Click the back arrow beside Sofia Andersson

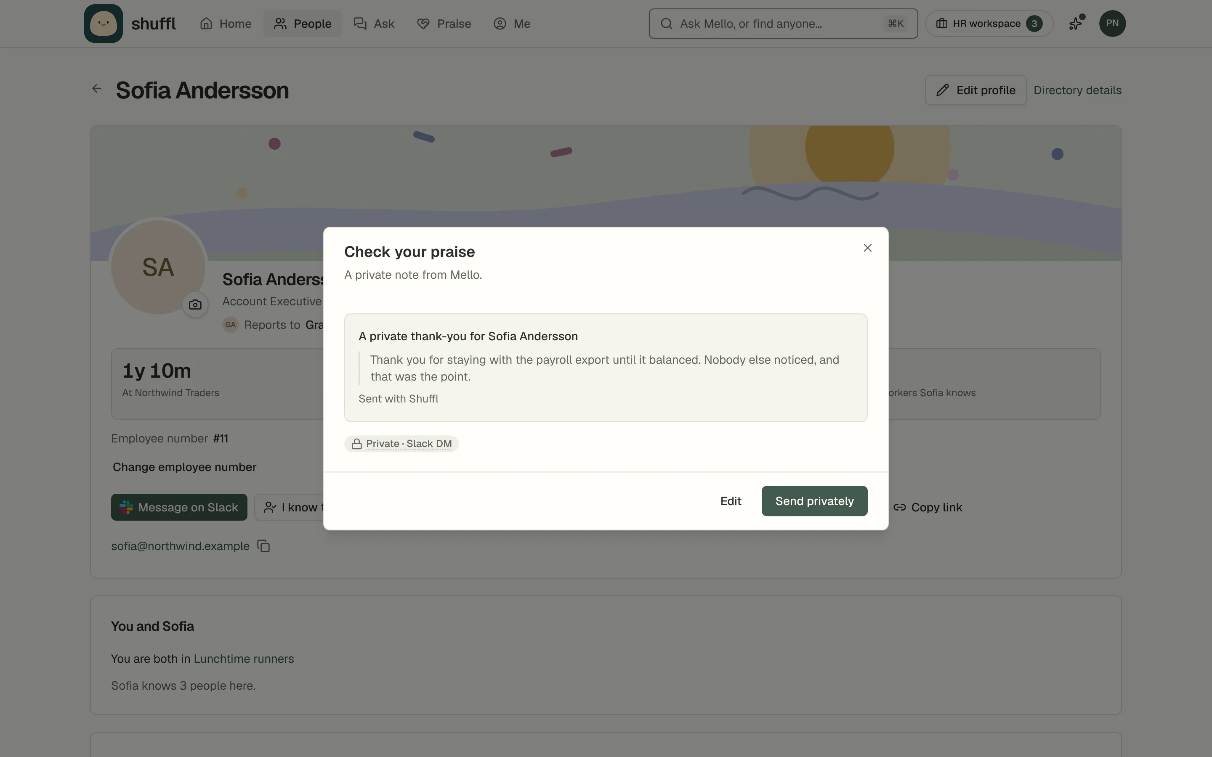click(97, 89)
